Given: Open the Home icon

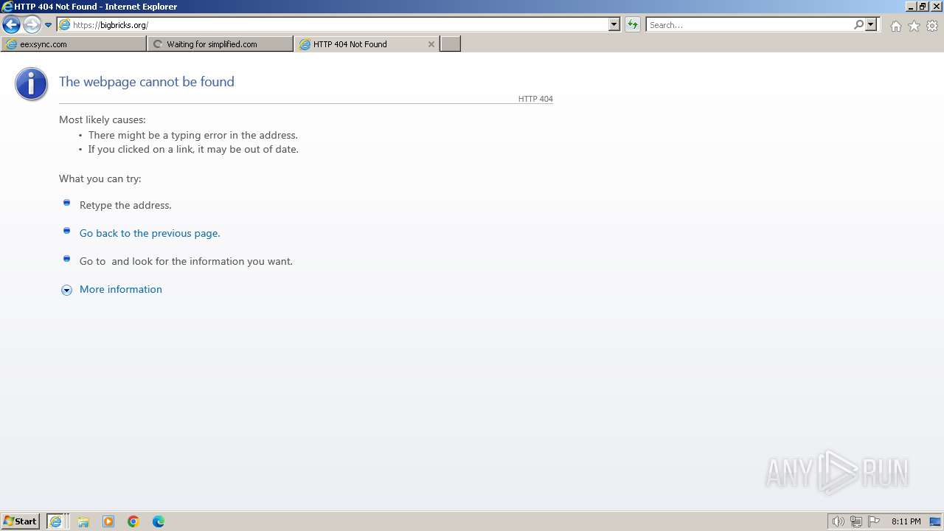Looking at the screenshot, I should [895, 26].
